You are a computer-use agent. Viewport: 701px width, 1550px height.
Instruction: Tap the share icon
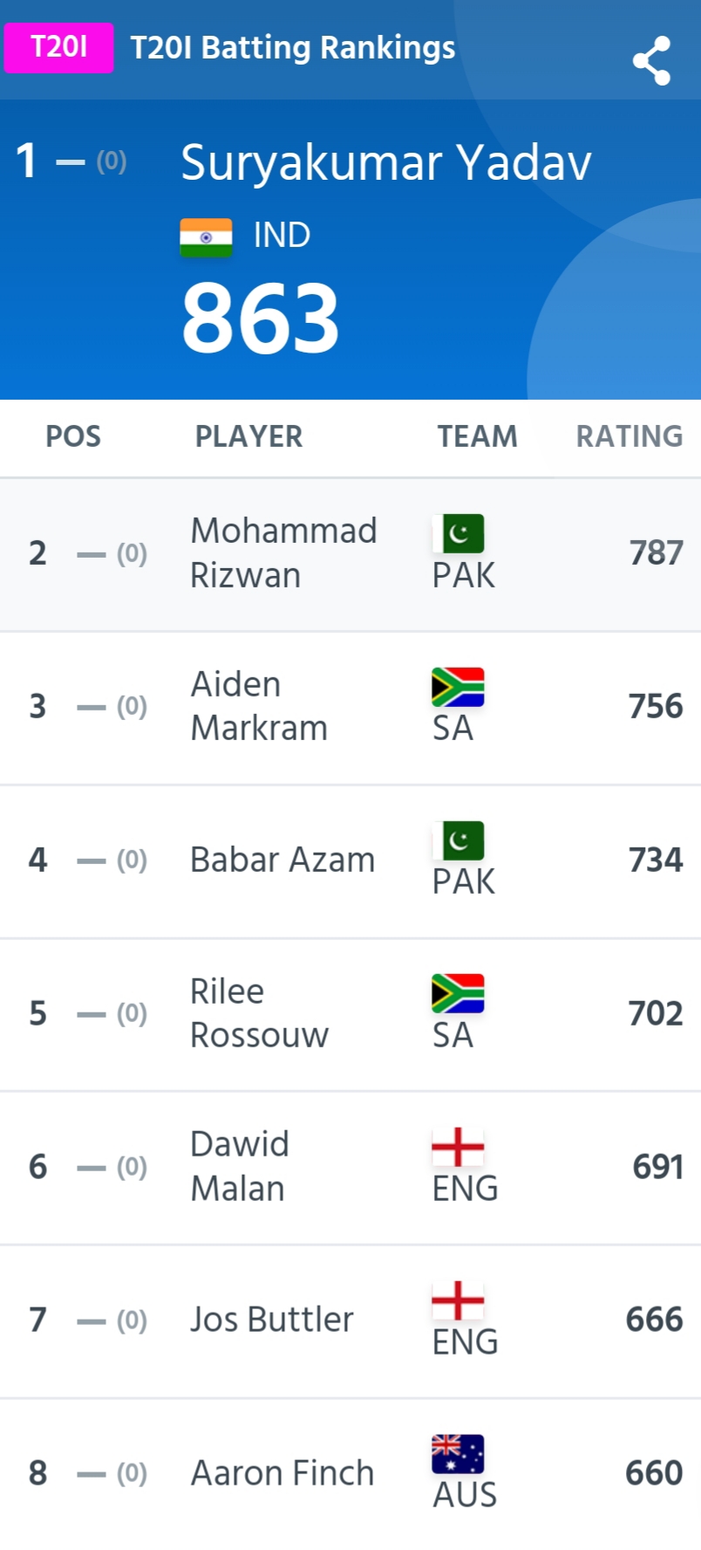point(652,60)
